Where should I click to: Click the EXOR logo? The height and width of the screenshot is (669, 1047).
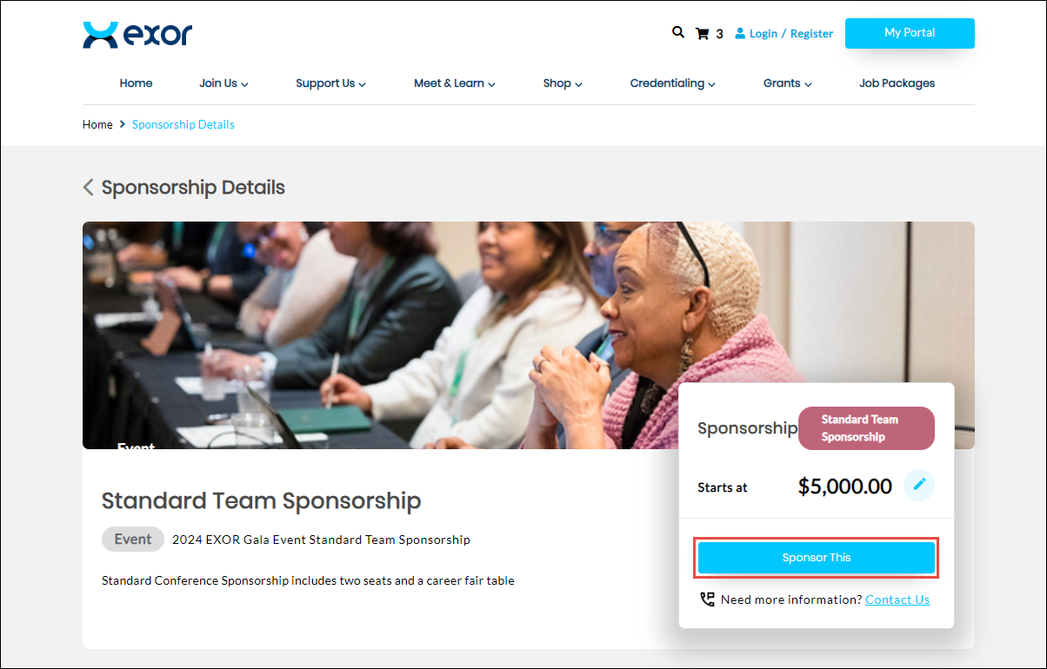[137, 35]
